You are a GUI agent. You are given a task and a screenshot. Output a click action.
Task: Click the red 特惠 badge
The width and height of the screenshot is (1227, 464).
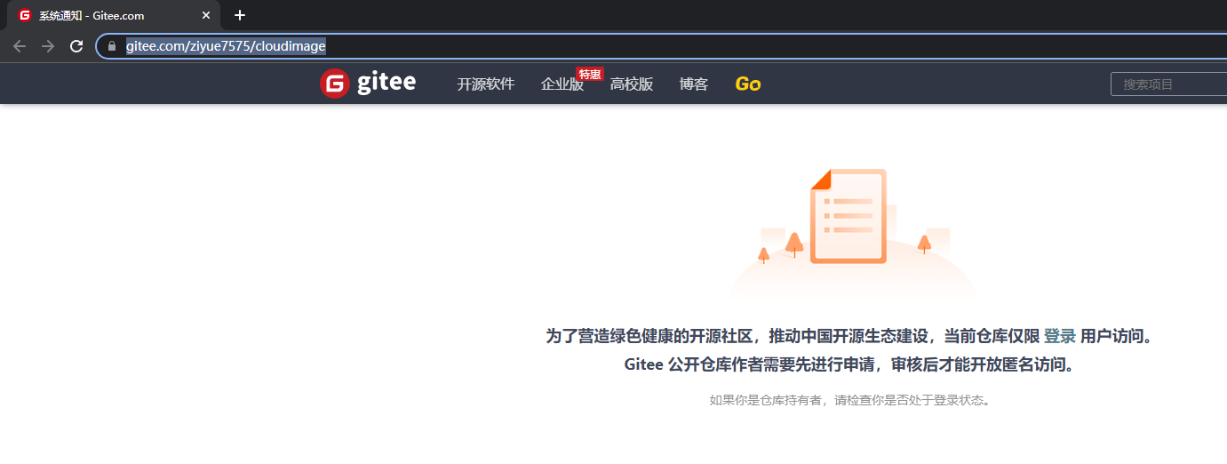[x=590, y=74]
